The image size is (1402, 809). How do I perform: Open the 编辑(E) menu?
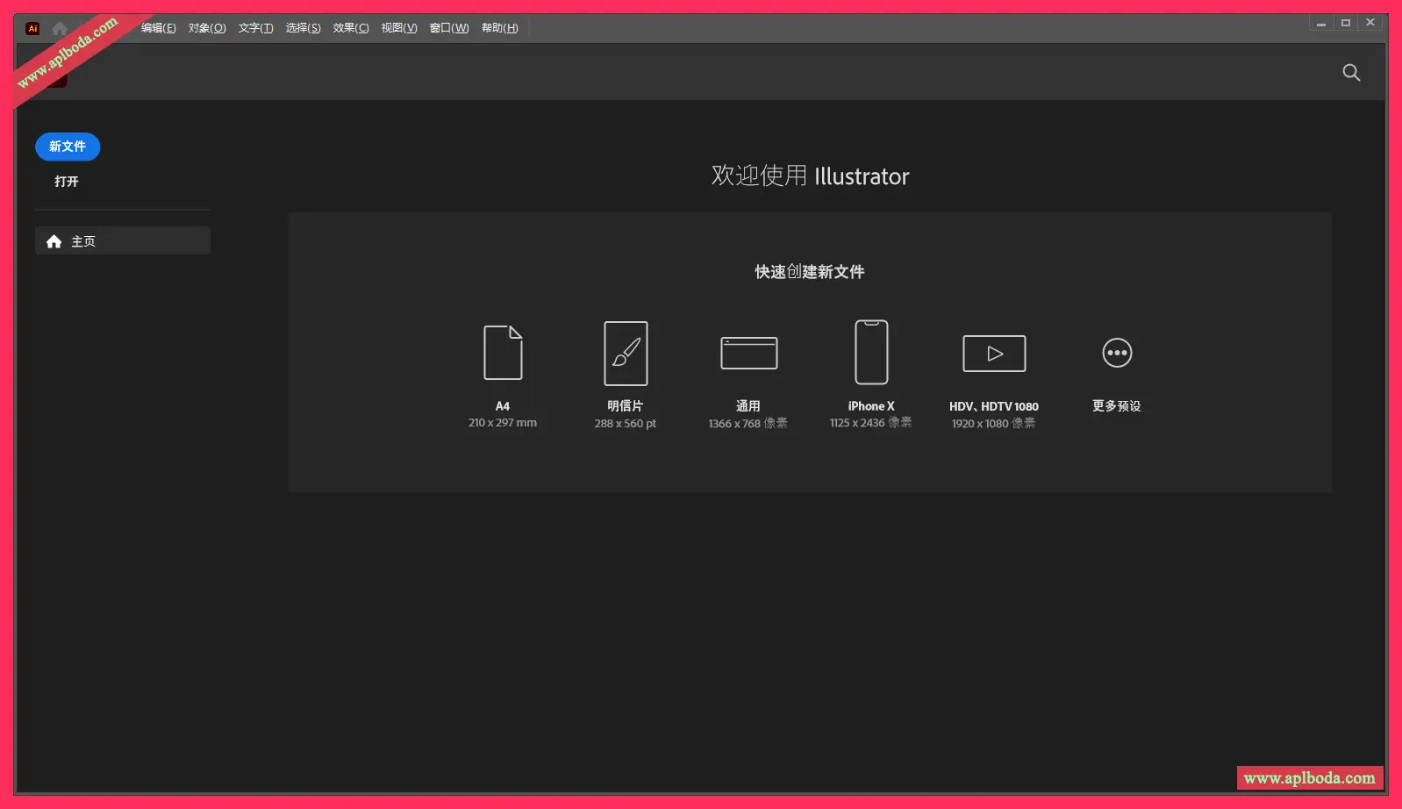coord(159,28)
